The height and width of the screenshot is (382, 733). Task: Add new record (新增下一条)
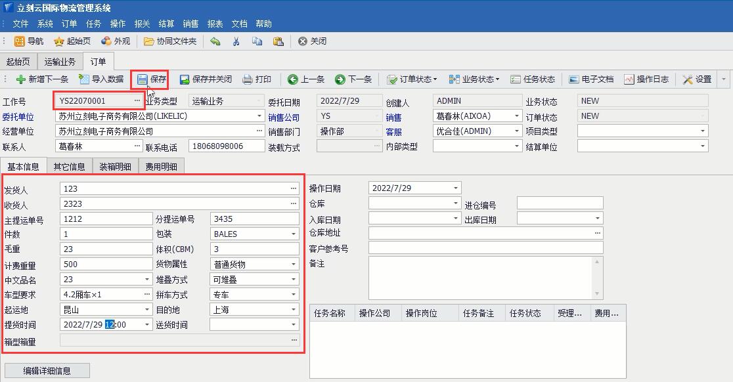click(x=21, y=79)
